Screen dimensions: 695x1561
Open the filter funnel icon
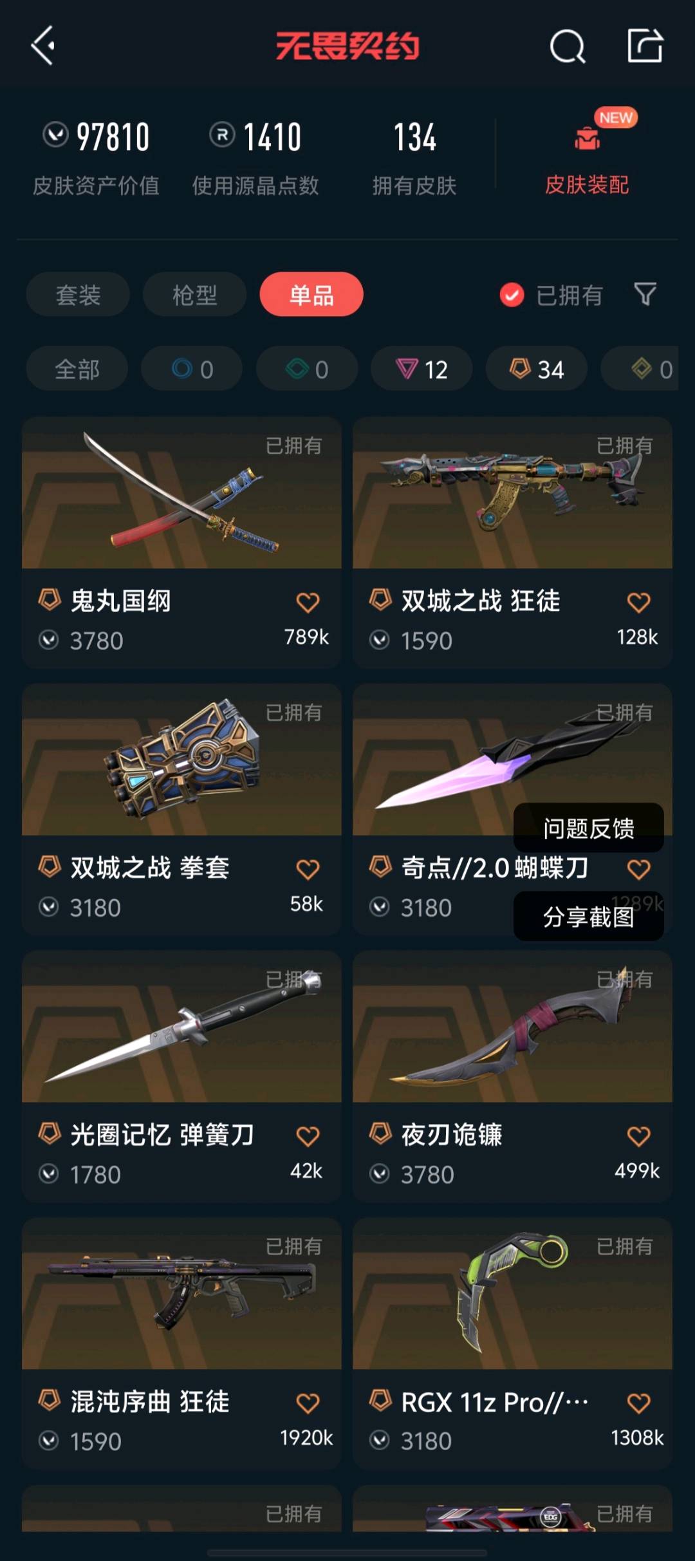pyautogui.click(x=645, y=294)
